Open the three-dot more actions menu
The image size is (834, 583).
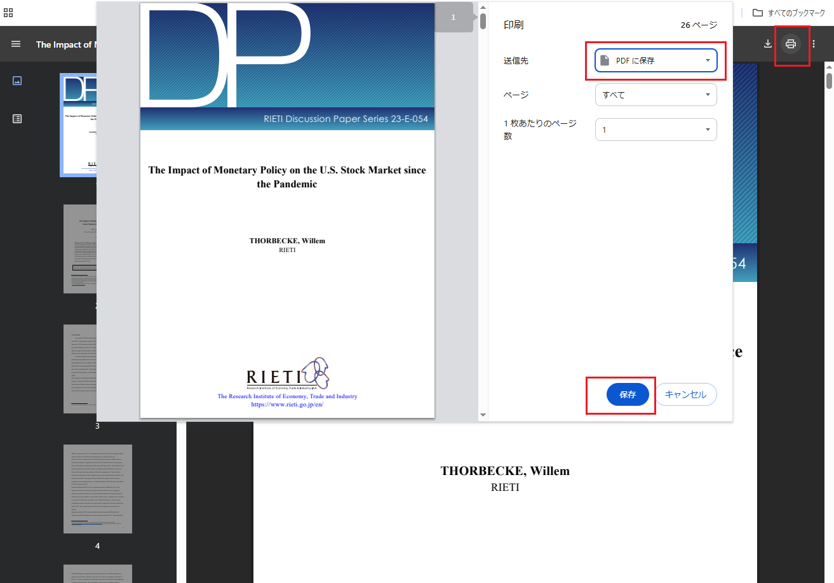click(x=814, y=44)
